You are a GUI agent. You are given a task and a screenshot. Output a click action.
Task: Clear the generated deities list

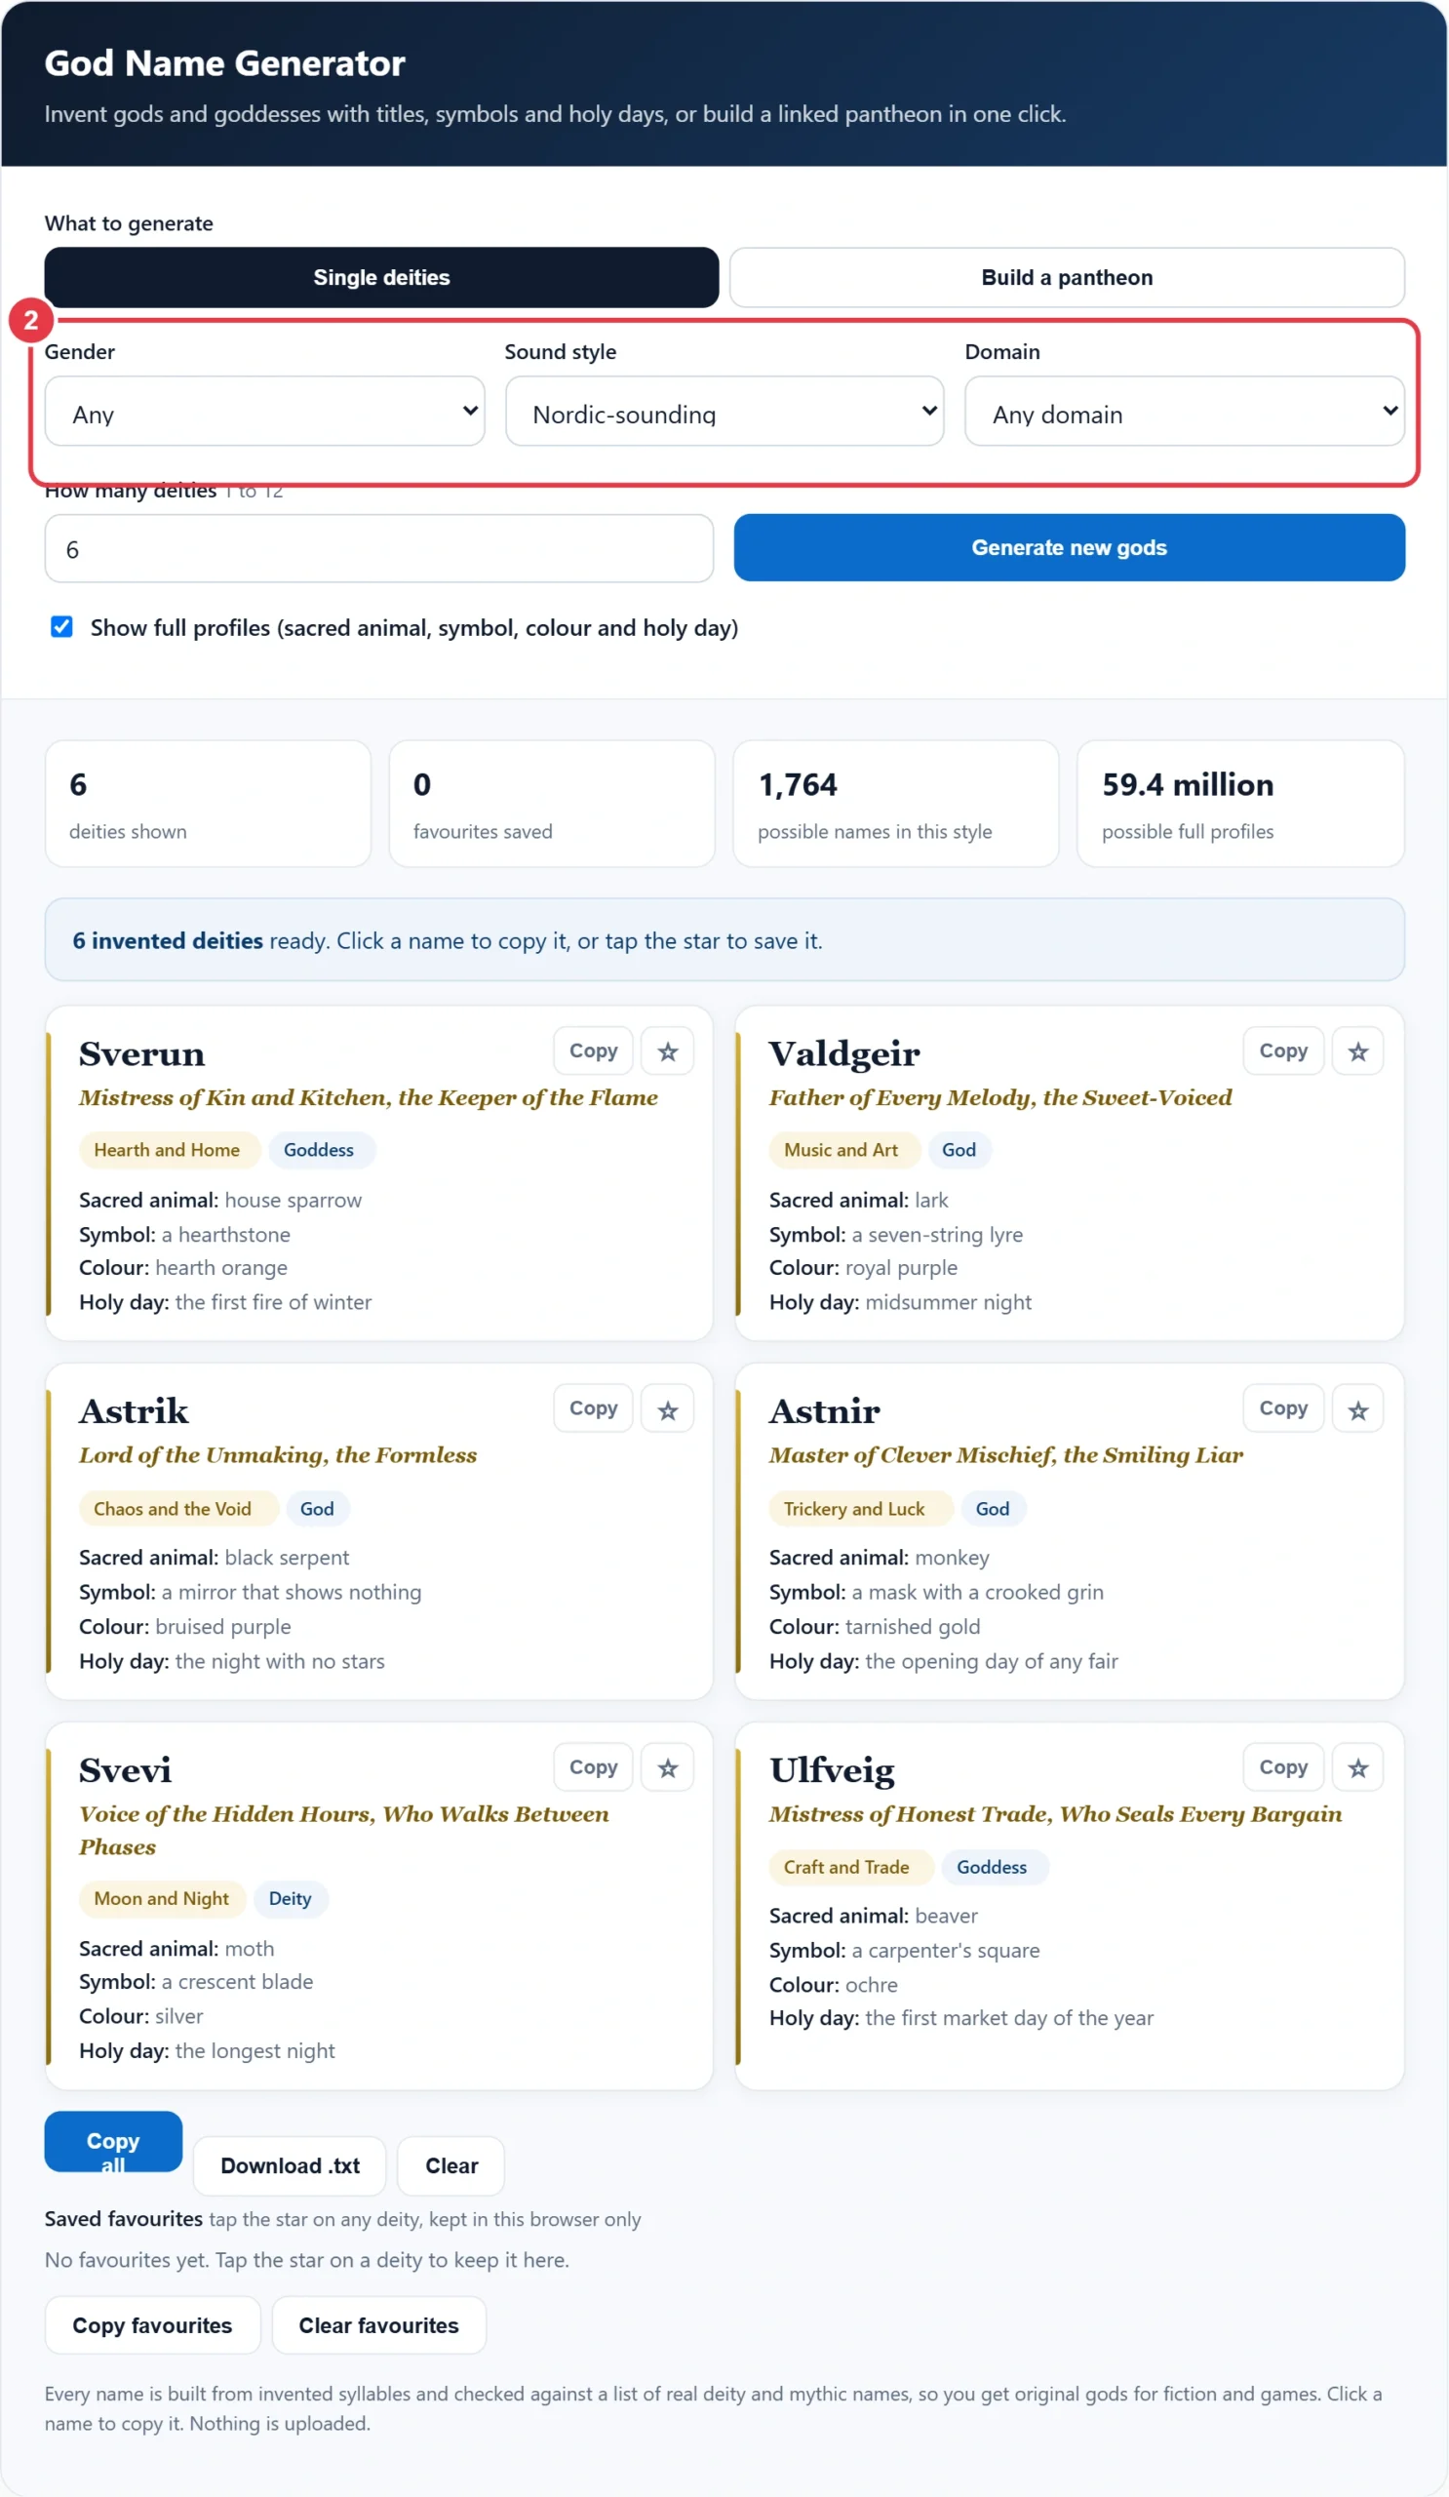tap(451, 2166)
